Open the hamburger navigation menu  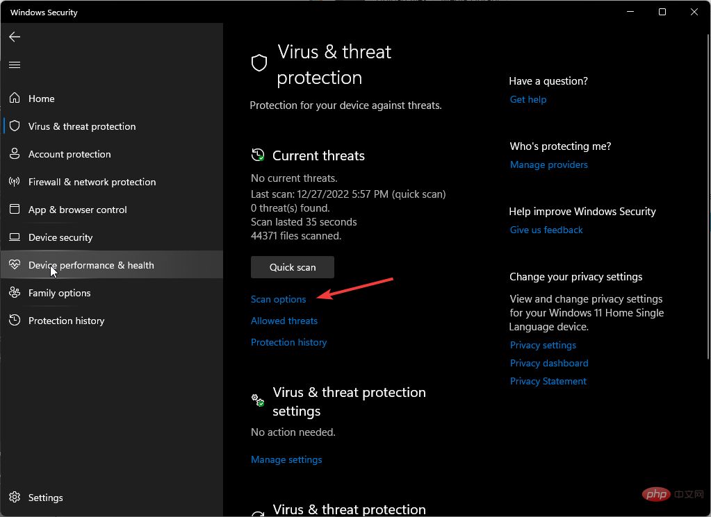15,65
